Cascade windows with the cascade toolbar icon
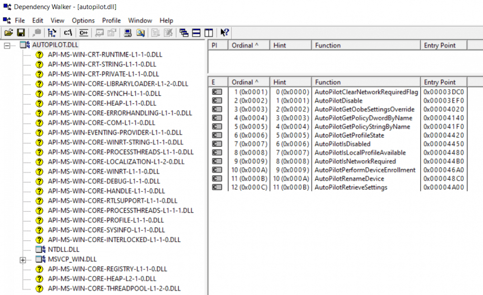Image resolution: width=483 pixels, height=295 pixels. [x=184, y=33]
